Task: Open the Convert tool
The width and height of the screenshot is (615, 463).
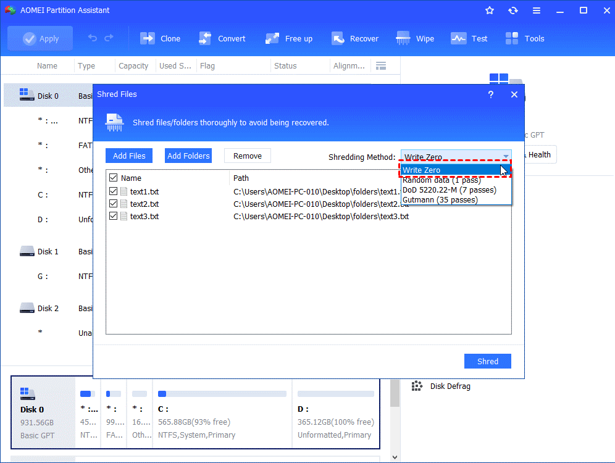Action: [x=206, y=38]
